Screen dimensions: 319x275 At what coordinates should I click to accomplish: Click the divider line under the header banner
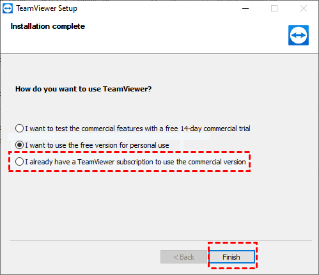(x=159, y=53)
